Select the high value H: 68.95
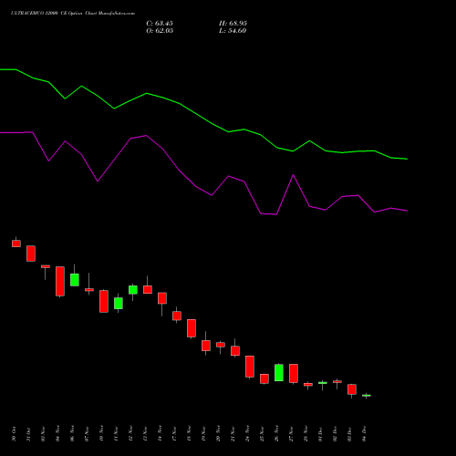Viewport: 456px width, 456px height. click(x=233, y=24)
